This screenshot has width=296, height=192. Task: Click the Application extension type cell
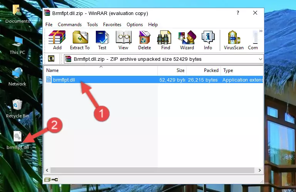(242, 80)
